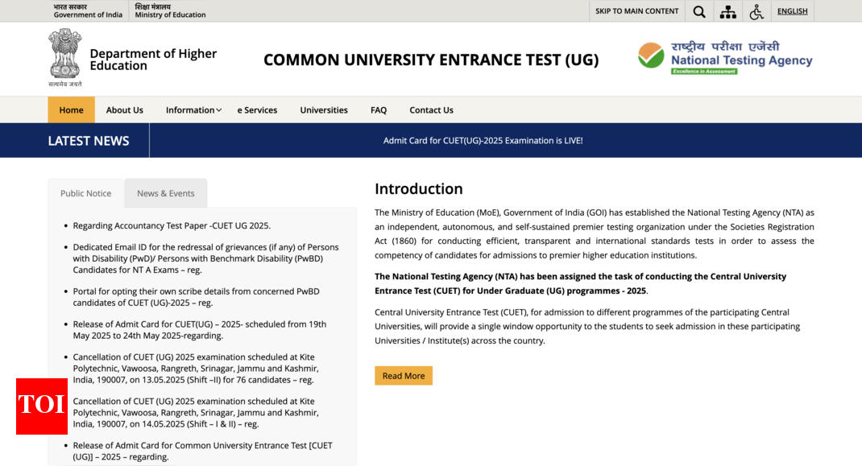Select the Public Notice tab
Image resolution: width=862 pixels, height=466 pixels.
85,193
